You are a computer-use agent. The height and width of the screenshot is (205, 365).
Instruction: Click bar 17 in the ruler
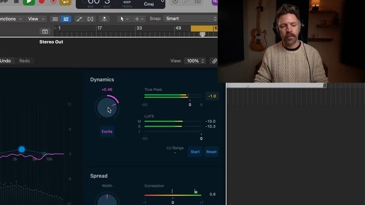coord(99,28)
